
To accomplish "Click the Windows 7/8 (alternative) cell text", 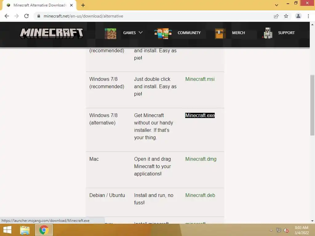I will pos(103,119).
